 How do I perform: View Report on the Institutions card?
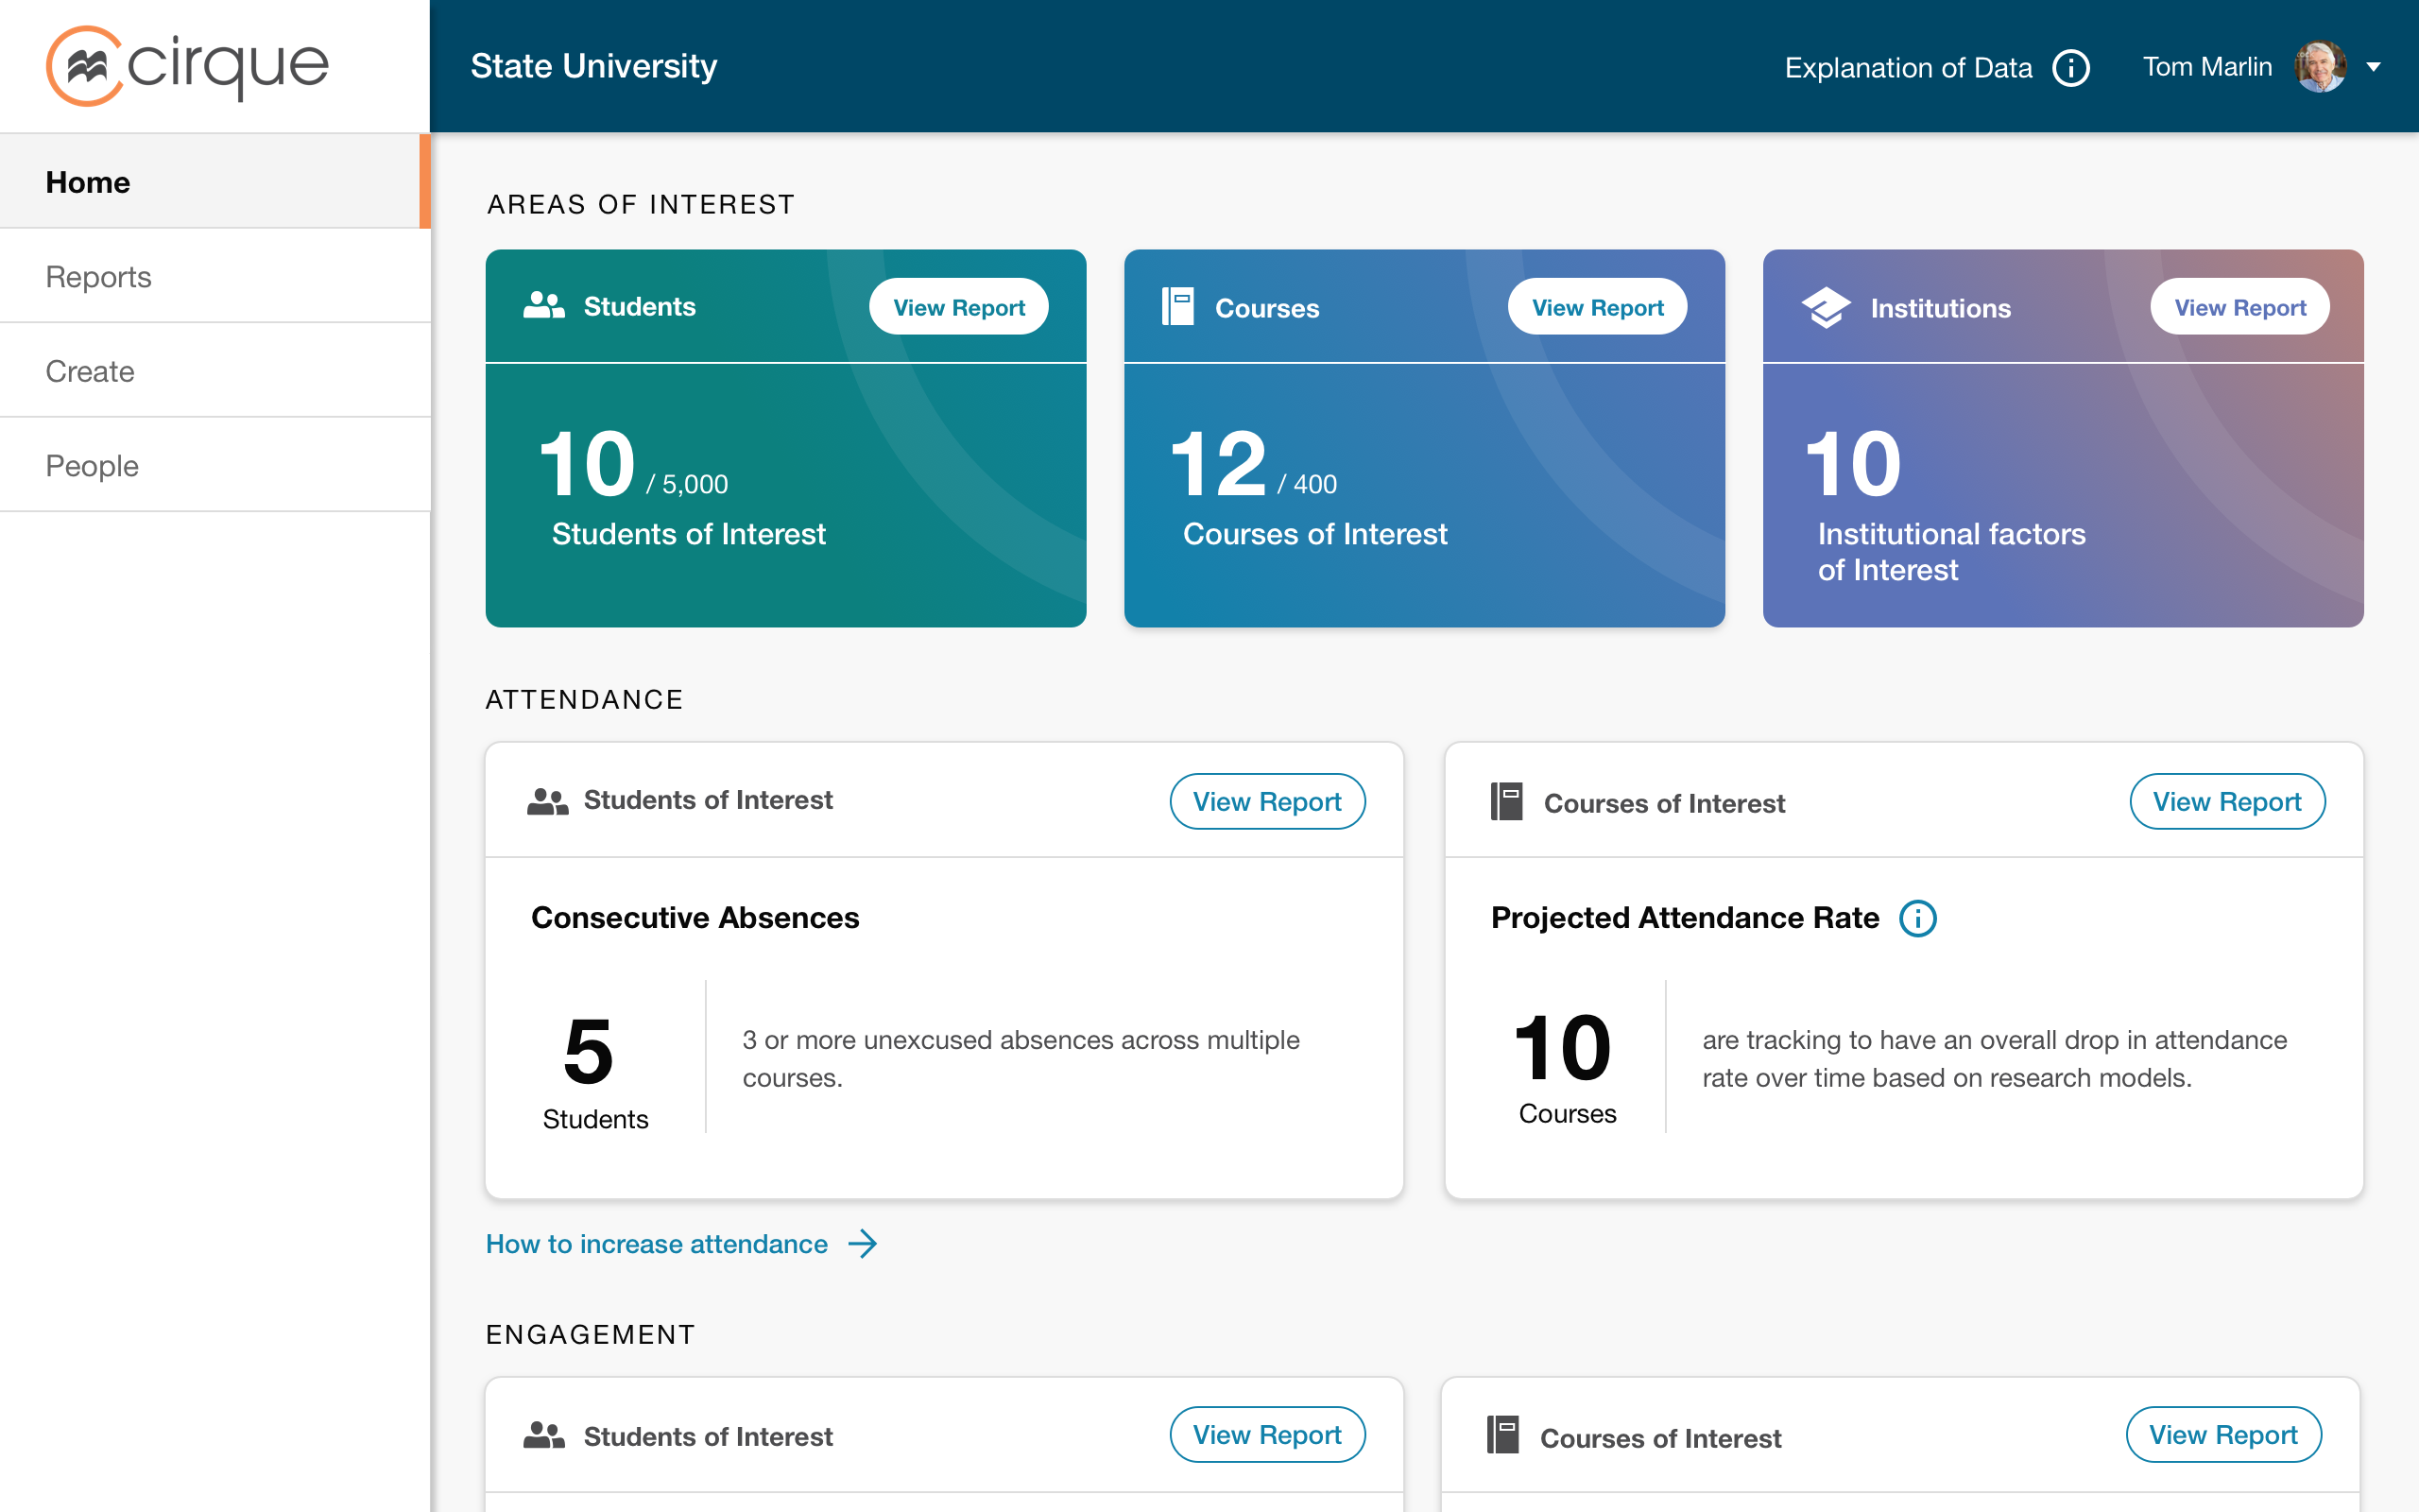point(2239,307)
